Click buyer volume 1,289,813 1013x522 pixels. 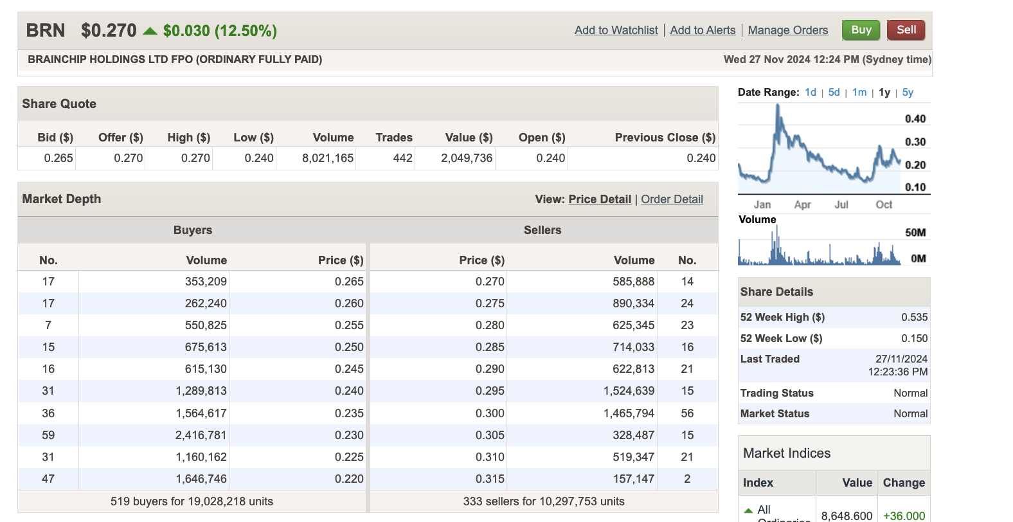tap(201, 391)
